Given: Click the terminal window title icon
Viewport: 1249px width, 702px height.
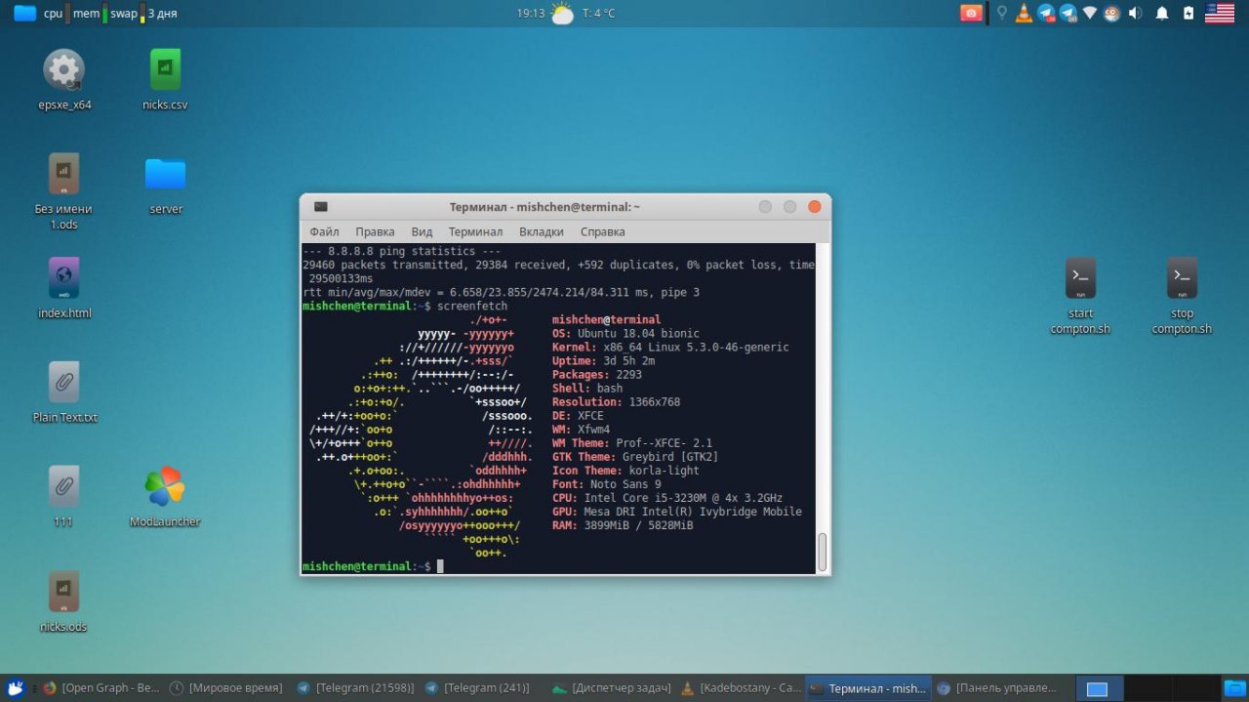Looking at the screenshot, I should coord(320,207).
